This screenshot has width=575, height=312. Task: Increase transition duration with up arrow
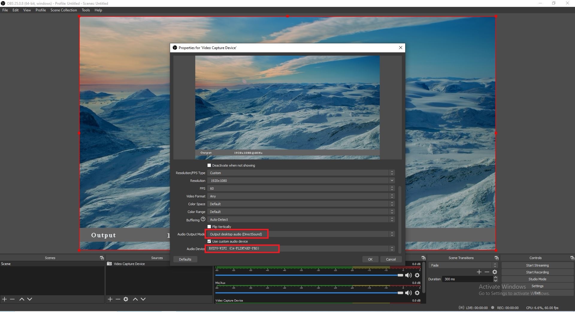click(496, 278)
